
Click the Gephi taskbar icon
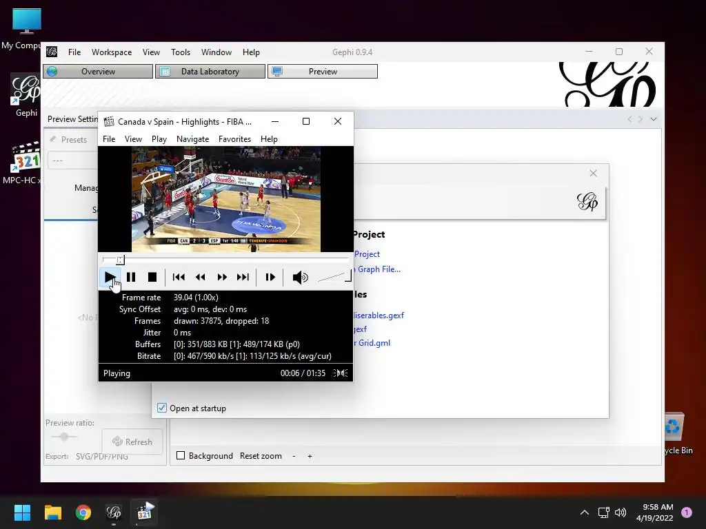click(114, 512)
